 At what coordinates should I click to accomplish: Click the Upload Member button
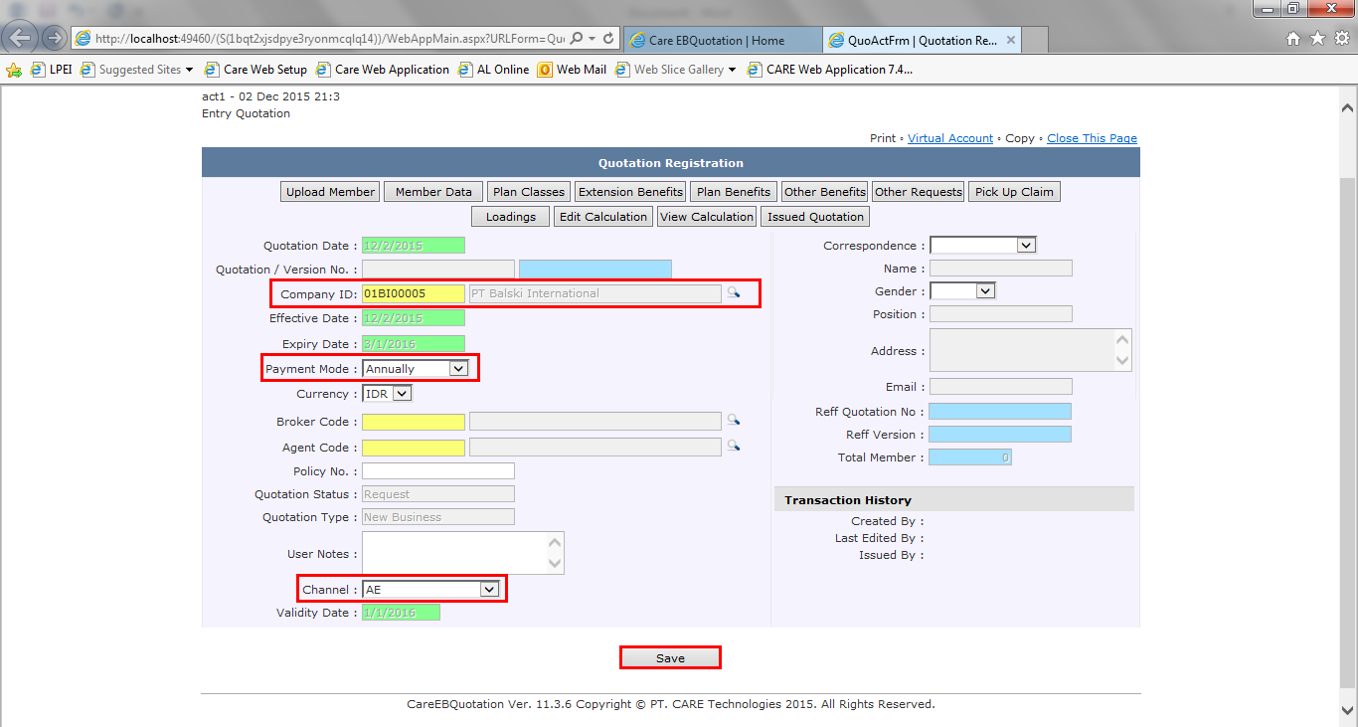click(x=330, y=192)
